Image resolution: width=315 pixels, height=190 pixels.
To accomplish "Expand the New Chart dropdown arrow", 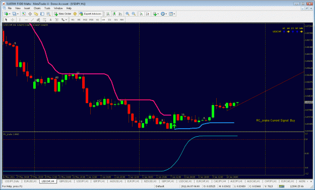I will coord(10,14).
